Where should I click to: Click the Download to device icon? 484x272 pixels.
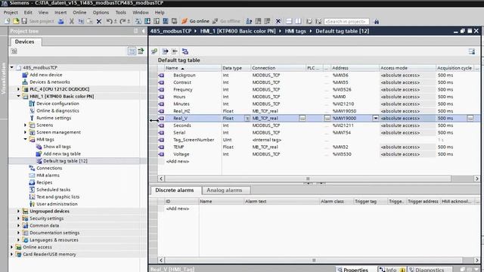click(x=147, y=21)
